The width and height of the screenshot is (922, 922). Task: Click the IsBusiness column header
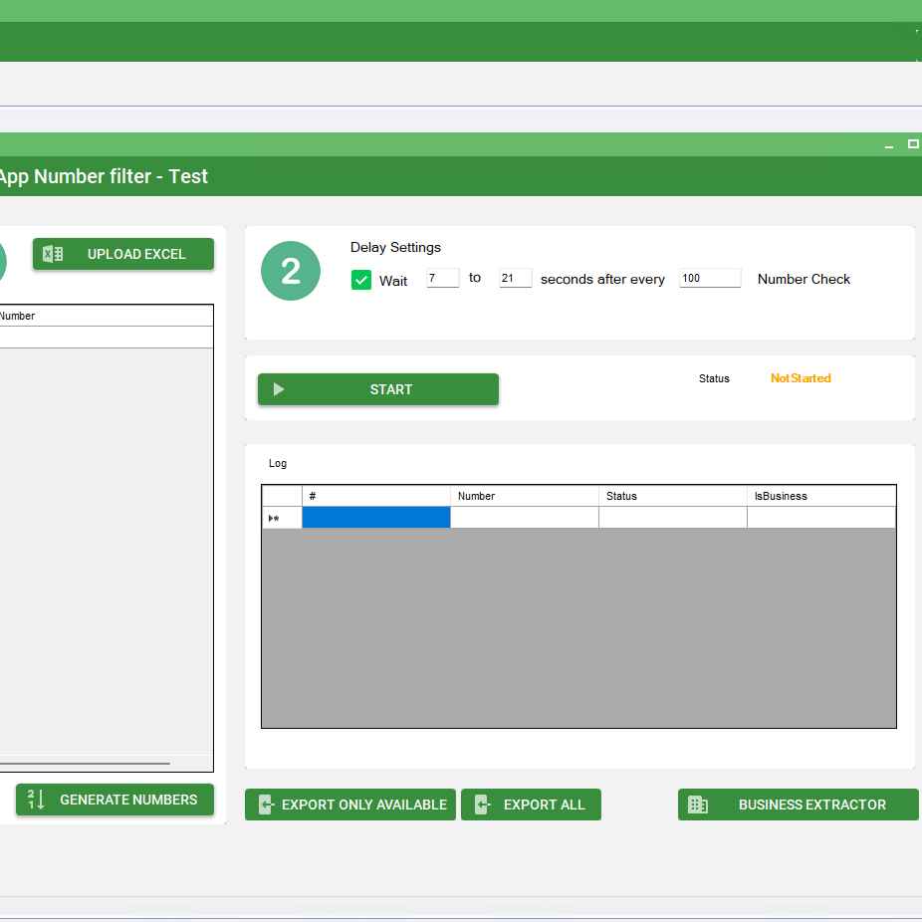point(819,495)
